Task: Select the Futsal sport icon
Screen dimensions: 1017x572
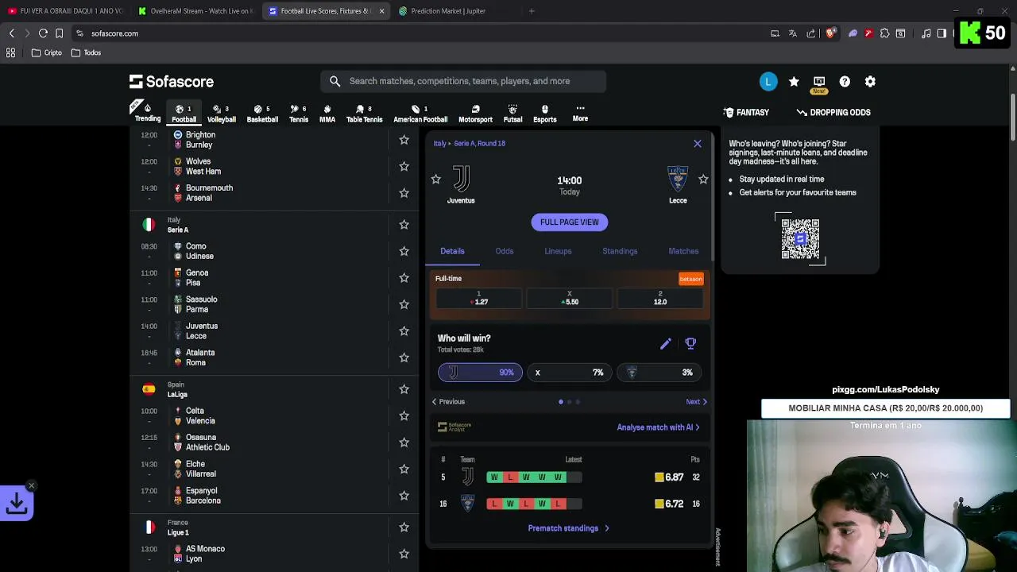Action: click(512, 114)
